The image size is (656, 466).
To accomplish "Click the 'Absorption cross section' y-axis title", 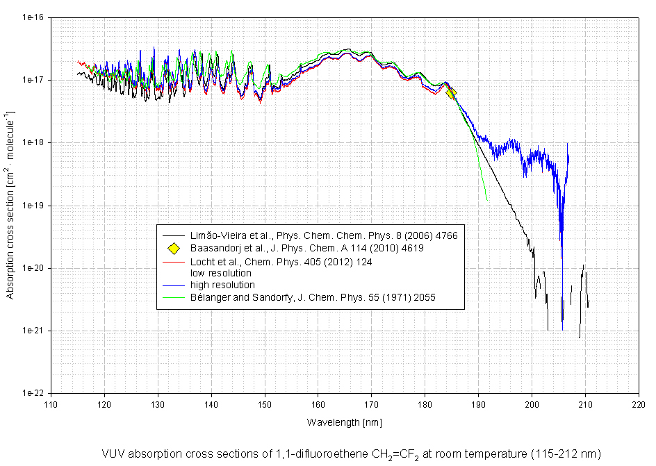I will tap(10, 205).
